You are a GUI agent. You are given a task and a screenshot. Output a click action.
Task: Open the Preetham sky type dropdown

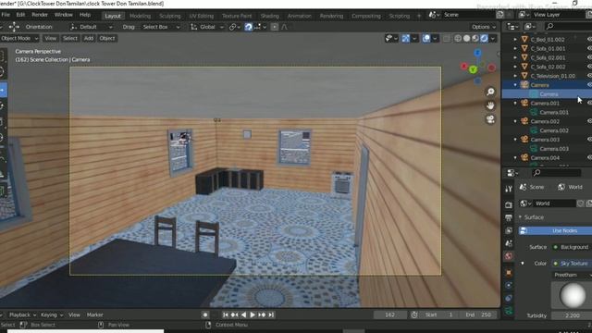point(572,275)
